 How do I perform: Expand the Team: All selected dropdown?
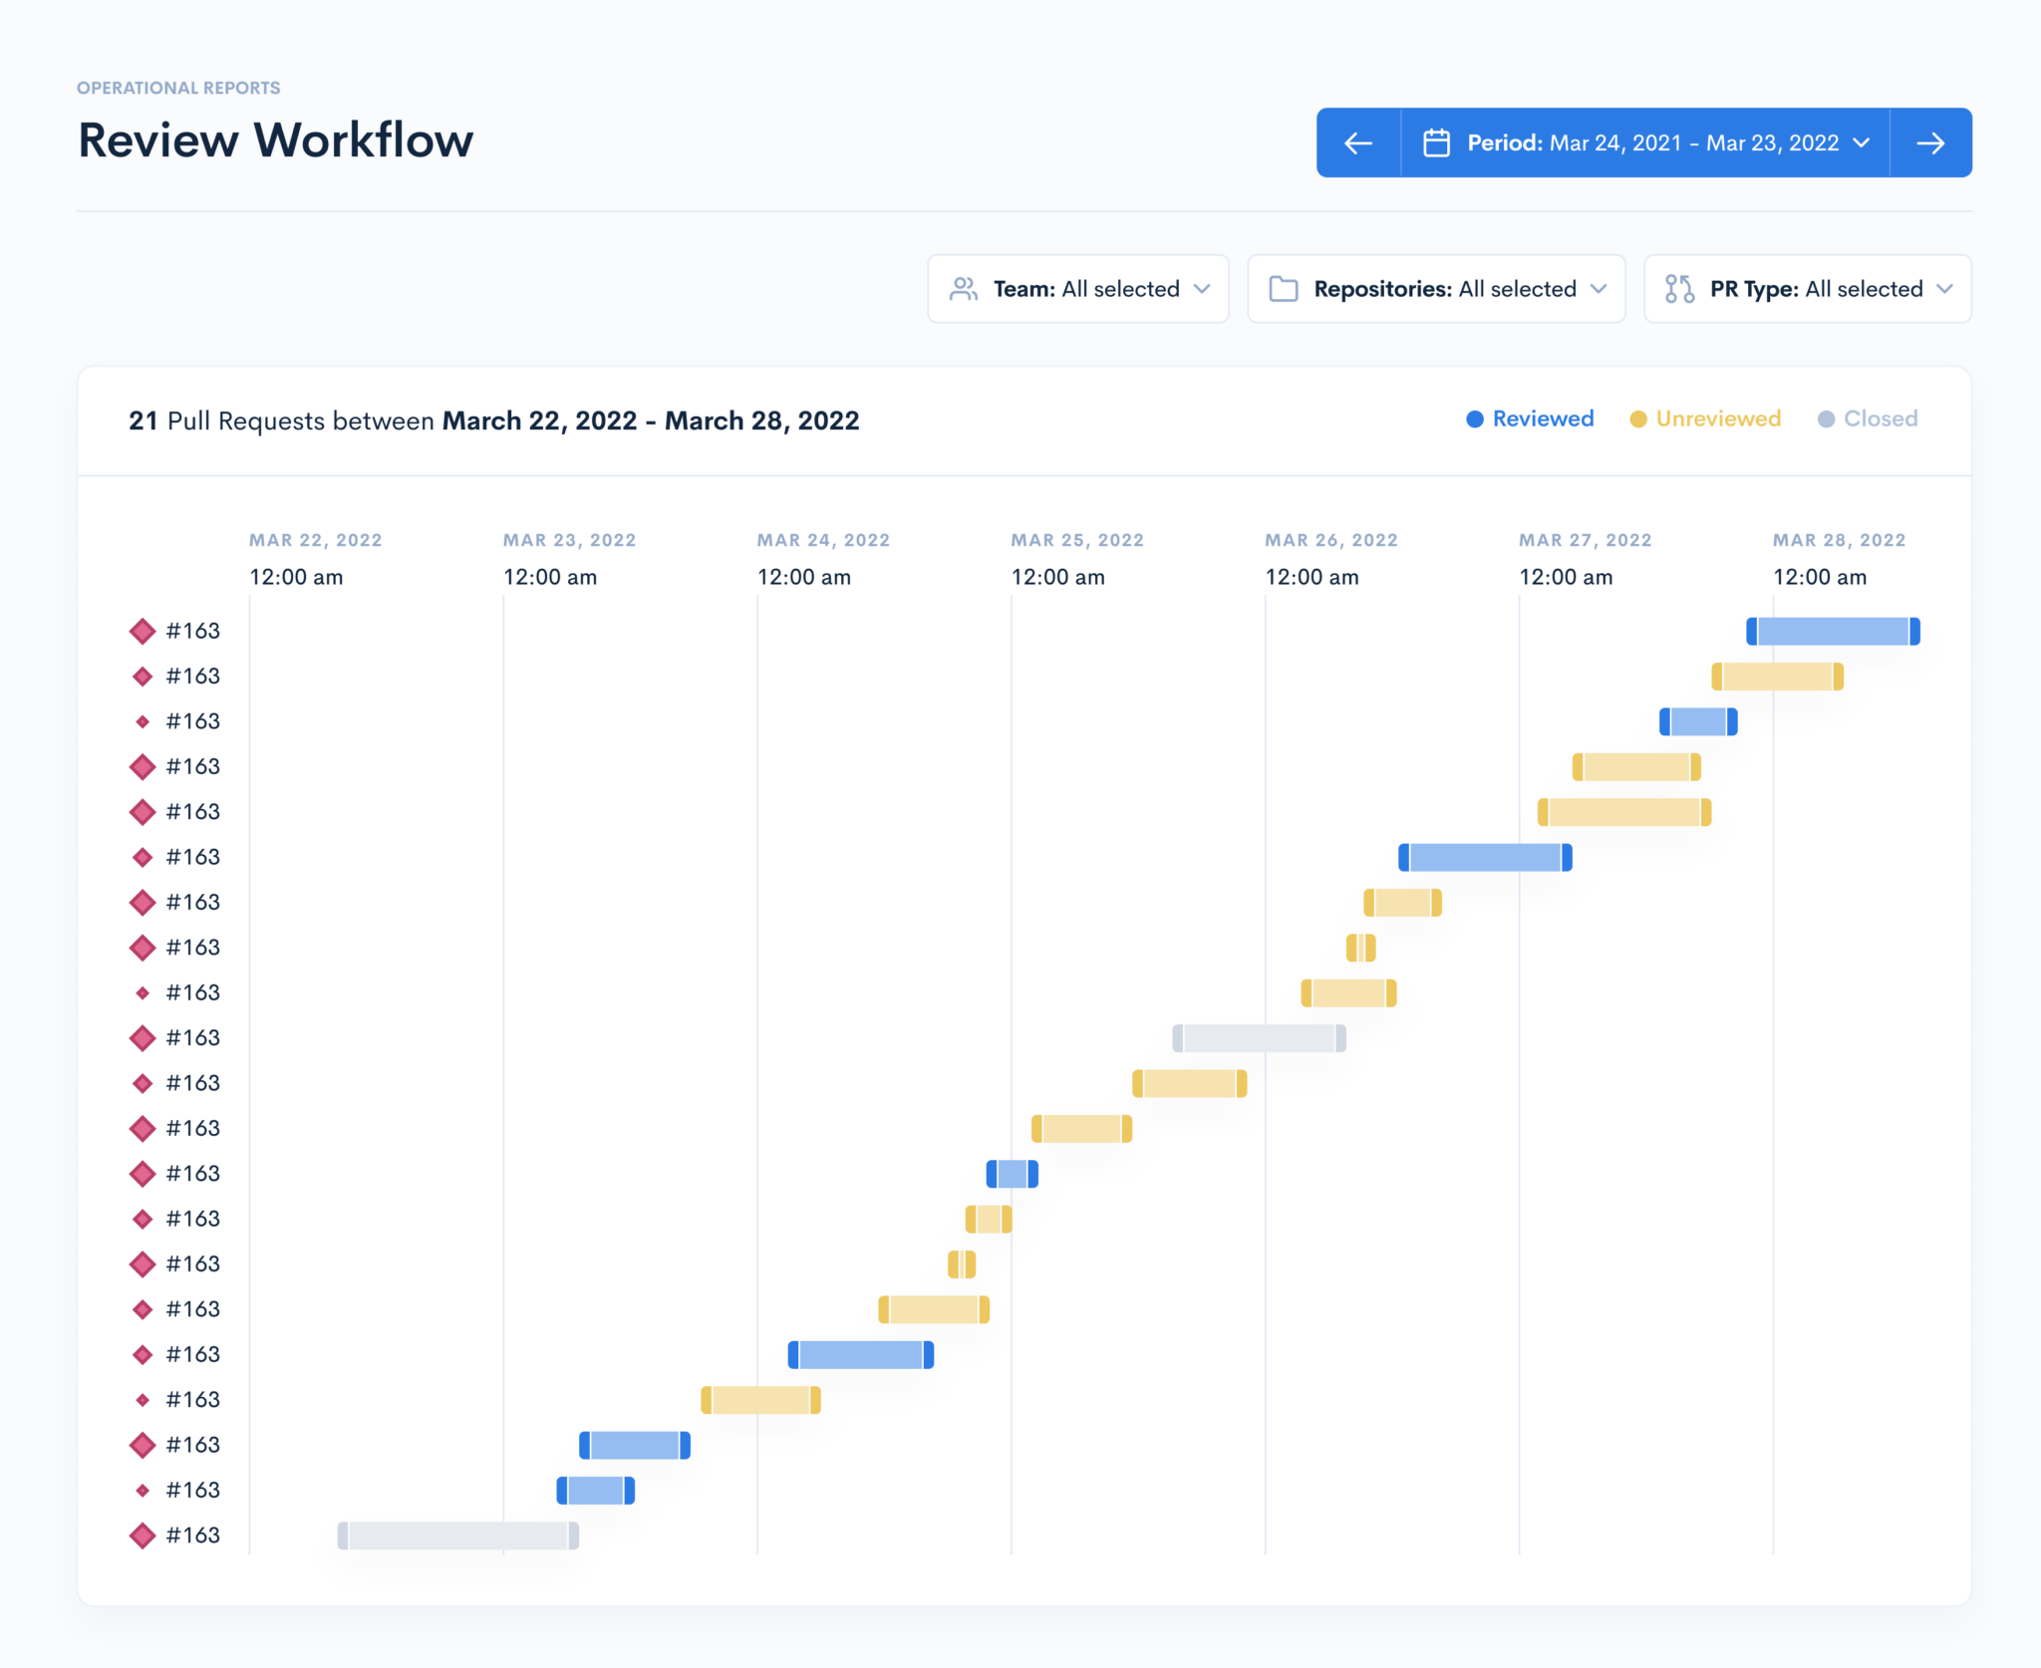1078,289
